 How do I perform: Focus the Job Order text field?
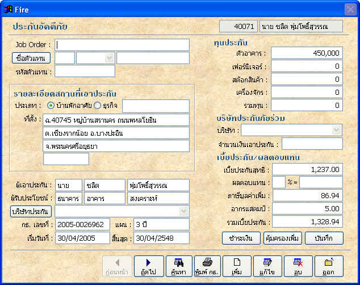pos(122,45)
